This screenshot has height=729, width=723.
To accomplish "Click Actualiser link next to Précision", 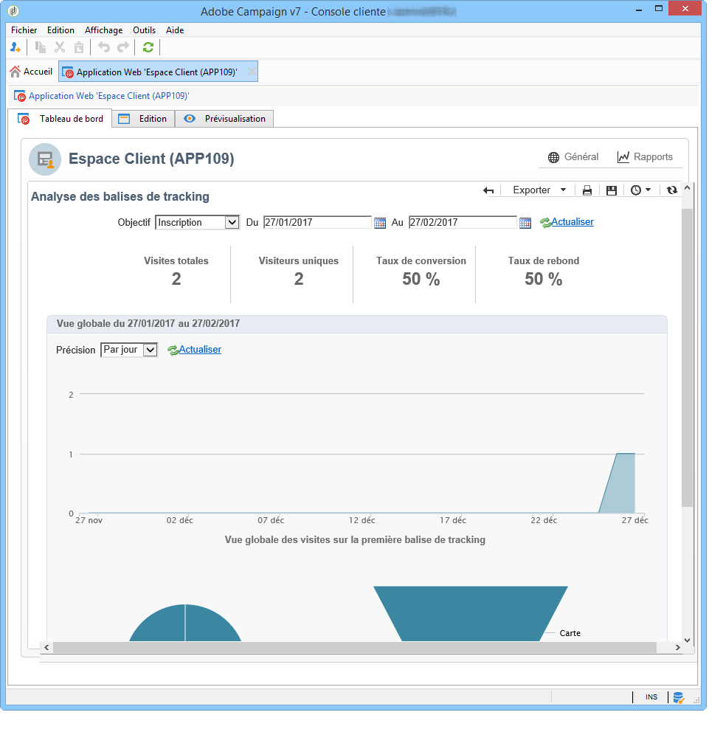I will pyautogui.click(x=200, y=350).
